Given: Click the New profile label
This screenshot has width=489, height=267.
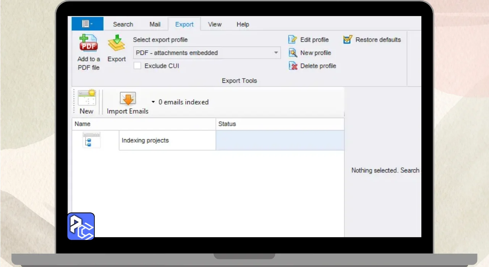Looking at the screenshot, I should click(316, 53).
